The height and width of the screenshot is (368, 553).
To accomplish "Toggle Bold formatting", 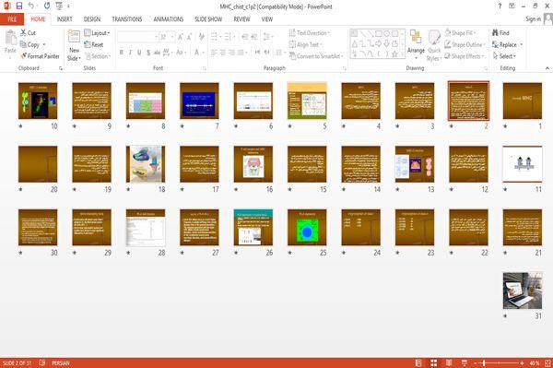I will click(x=122, y=53).
